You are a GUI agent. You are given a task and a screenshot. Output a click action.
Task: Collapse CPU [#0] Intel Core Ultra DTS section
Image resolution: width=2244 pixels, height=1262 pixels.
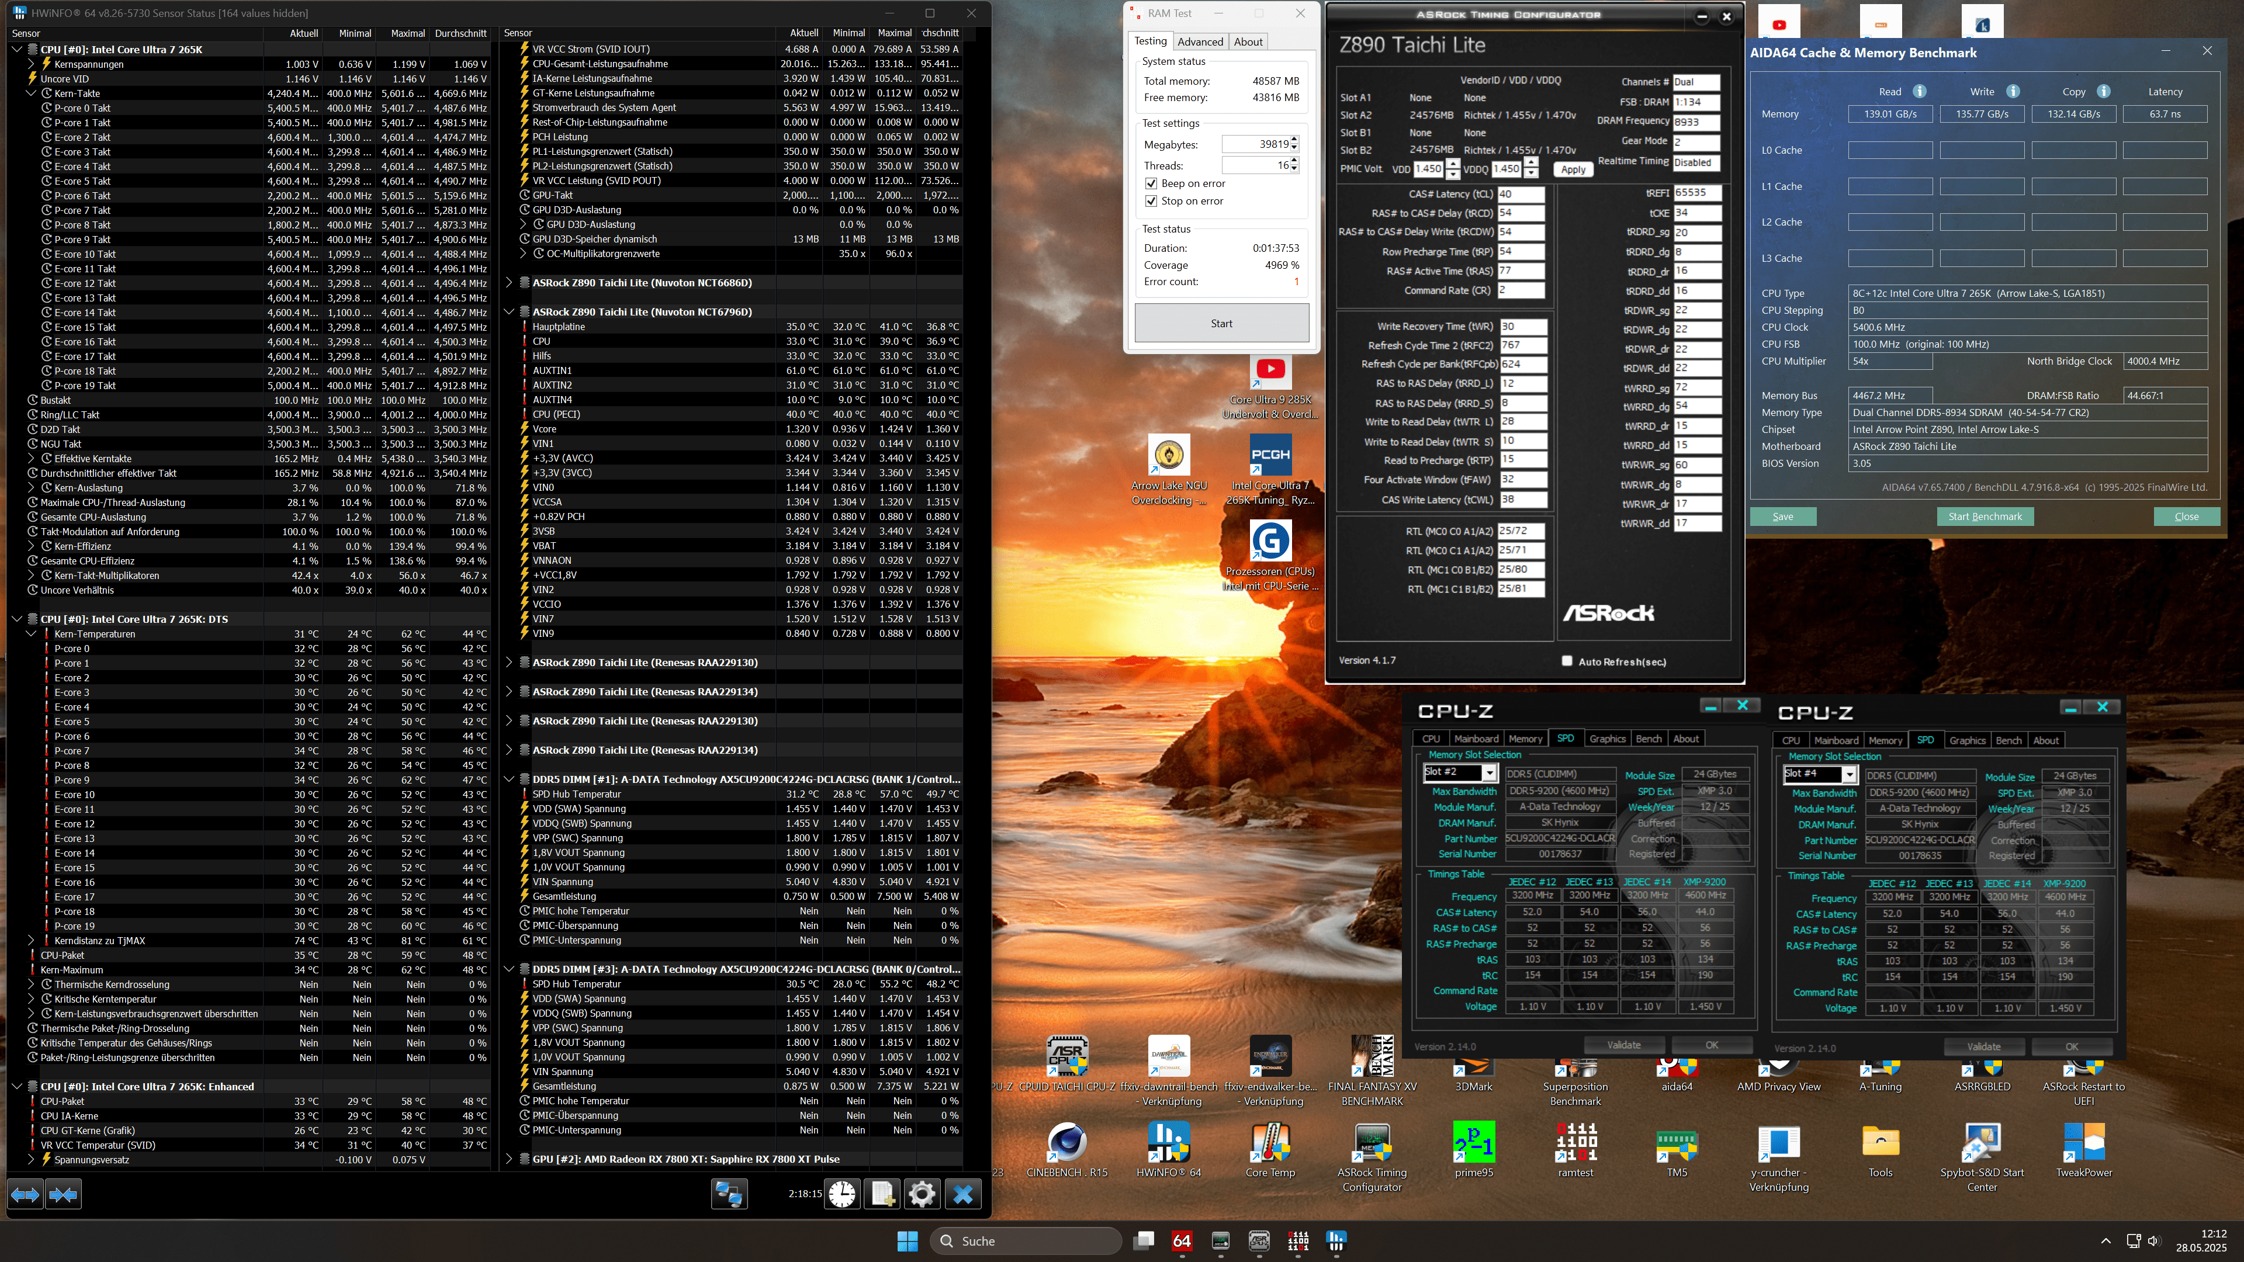pyautogui.click(x=16, y=619)
